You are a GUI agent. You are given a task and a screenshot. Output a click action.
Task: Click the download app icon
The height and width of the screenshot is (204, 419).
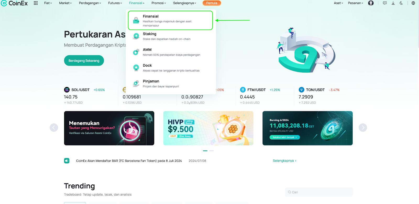pos(393,3)
